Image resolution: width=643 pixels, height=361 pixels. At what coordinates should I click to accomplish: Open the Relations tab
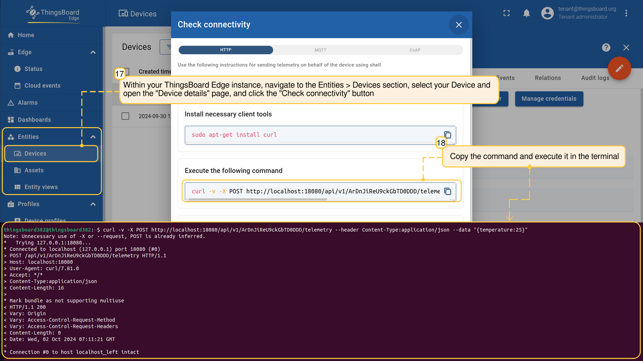click(x=548, y=78)
